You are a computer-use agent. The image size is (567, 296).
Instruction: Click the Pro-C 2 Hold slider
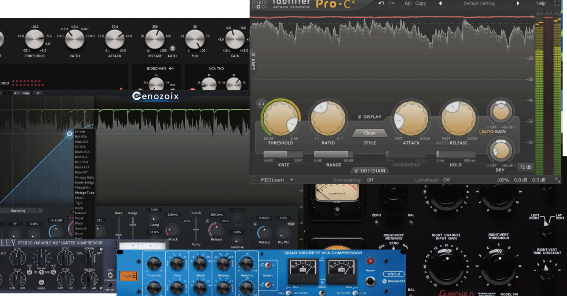pyautogui.click(x=456, y=154)
